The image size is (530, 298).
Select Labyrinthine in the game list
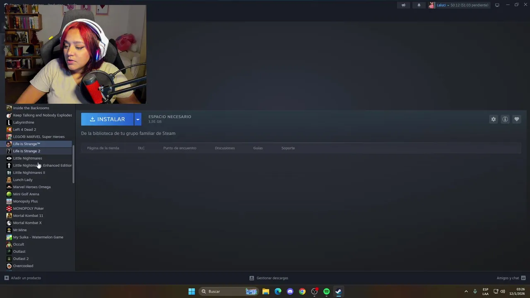pyautogui.click(x=24, y=123)
